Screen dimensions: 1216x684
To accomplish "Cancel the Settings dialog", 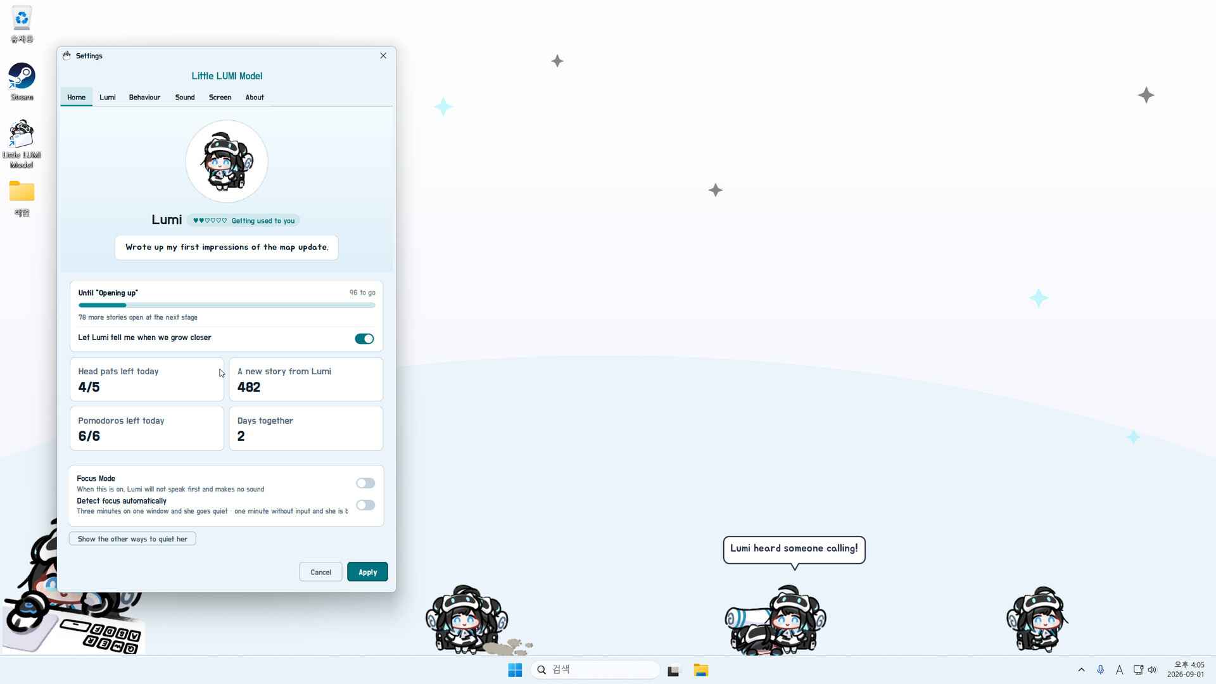I will pos(320,572).
